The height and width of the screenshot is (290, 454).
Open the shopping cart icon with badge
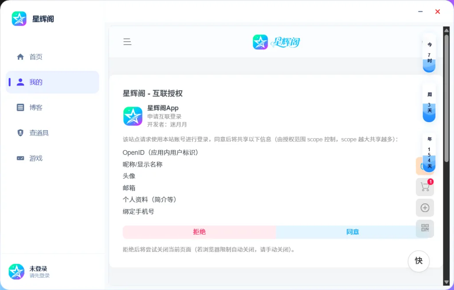coord(425,187)
